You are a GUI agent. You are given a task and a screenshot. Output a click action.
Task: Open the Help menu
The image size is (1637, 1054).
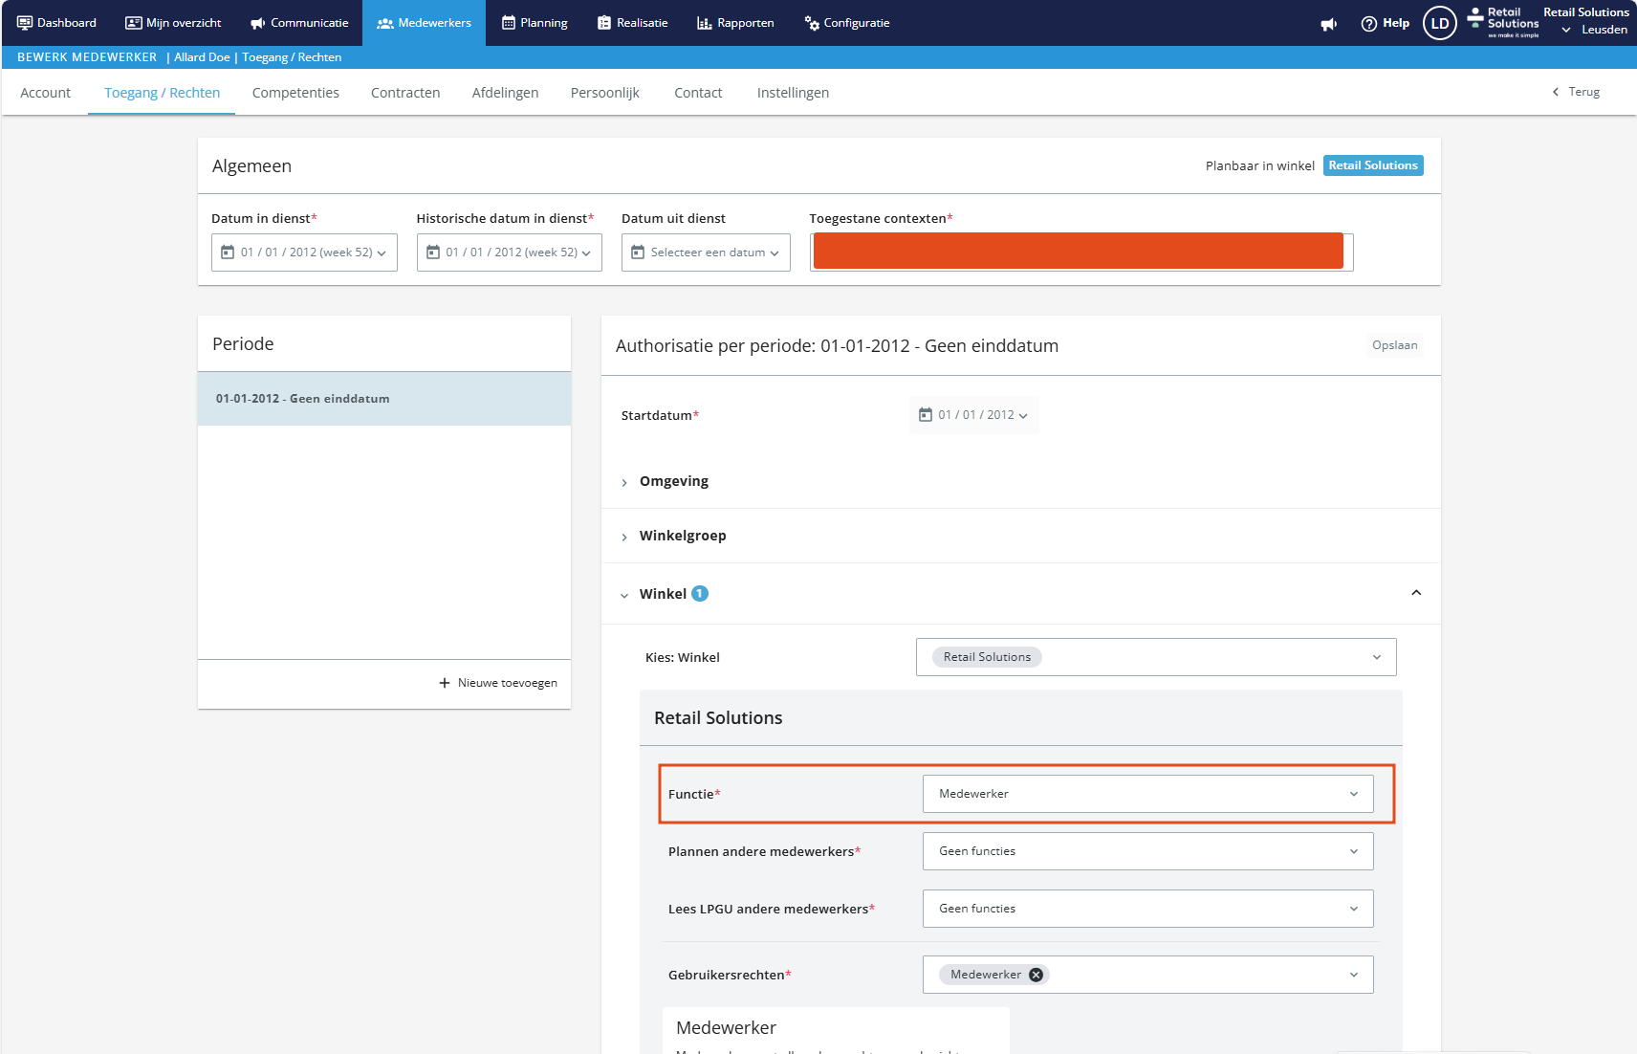coord(1385,23)
